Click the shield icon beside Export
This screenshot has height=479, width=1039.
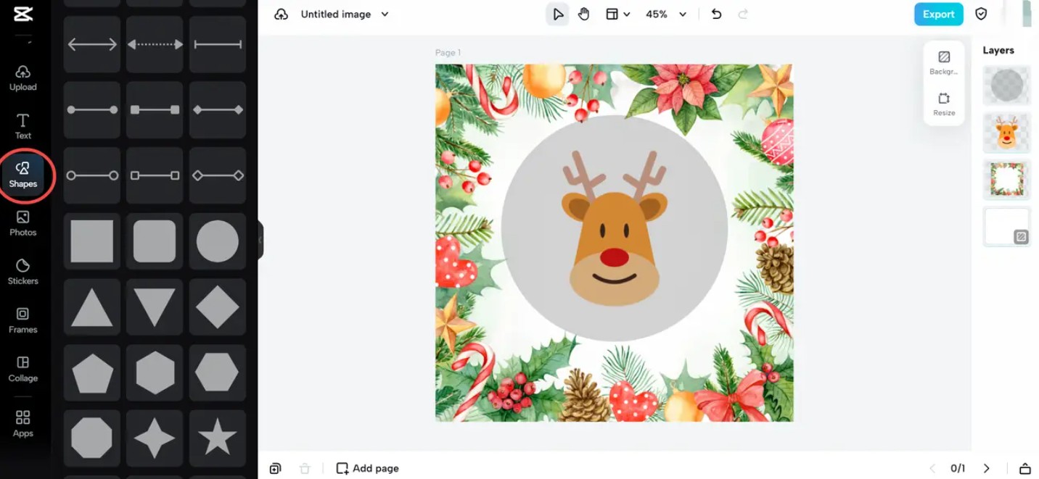981,14
